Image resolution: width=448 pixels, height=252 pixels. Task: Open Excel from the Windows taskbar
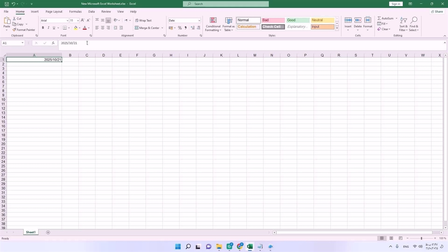[250, 246]
